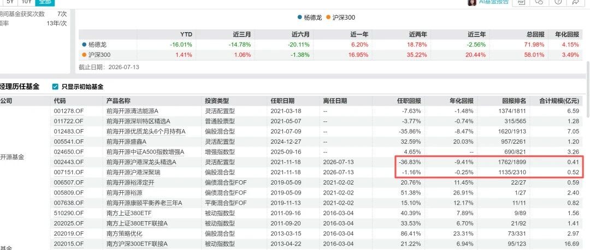
Task: Select 南方上证380ETF product name
Action: click(x=129, y=213)
